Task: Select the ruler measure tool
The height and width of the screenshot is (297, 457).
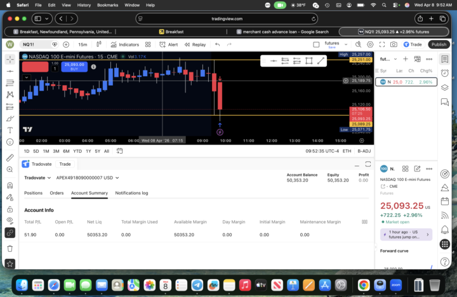Action: tap(10, 157)
